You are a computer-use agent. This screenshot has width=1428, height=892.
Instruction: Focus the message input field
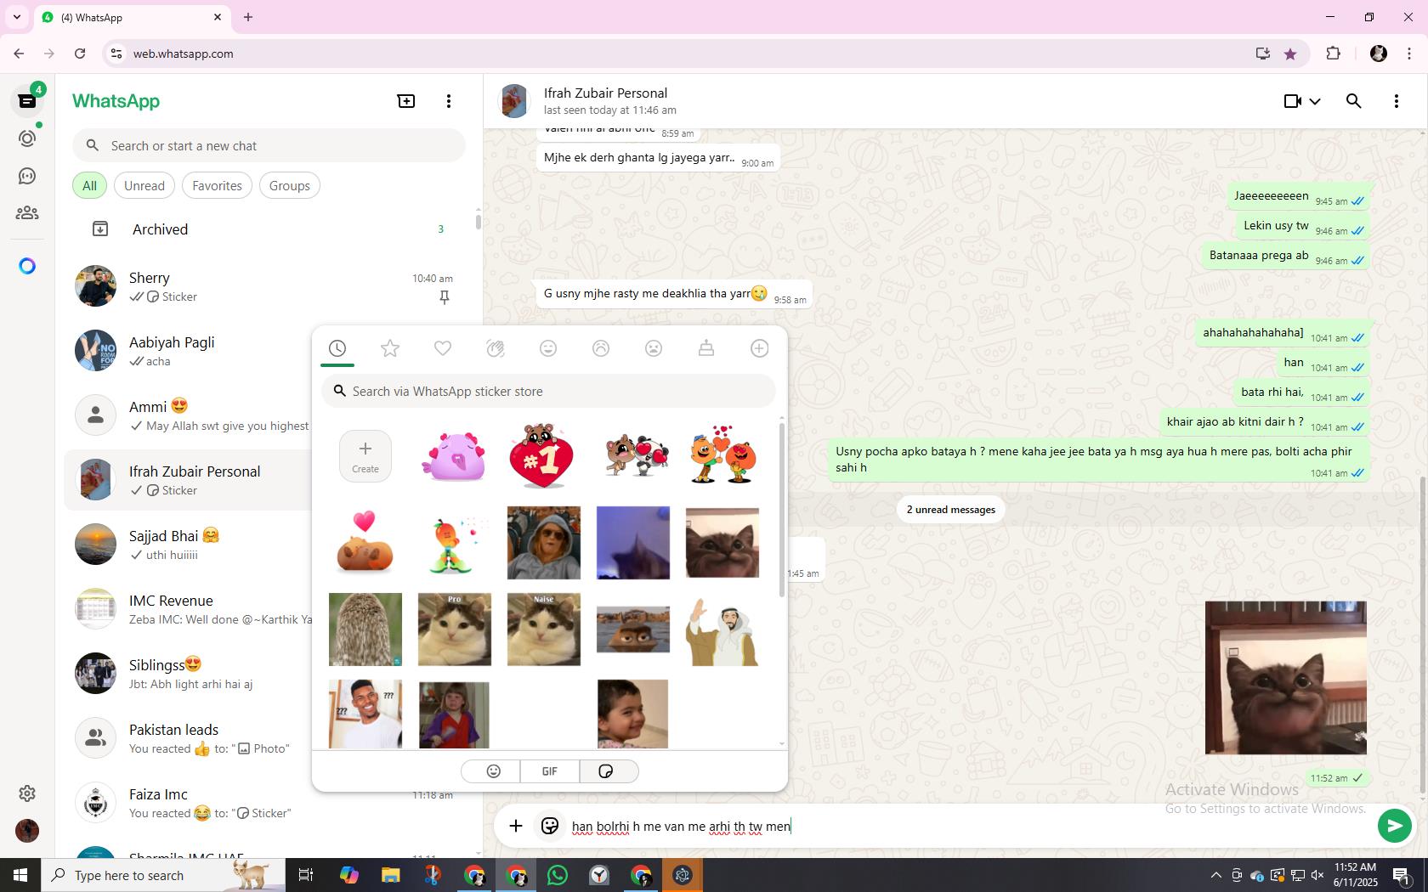(x=969, y=826)
